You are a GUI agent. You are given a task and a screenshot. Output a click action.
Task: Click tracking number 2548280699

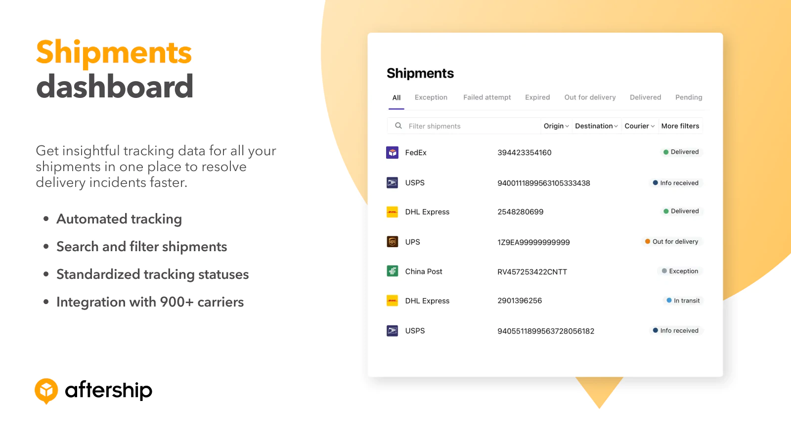tap(521, 212)
